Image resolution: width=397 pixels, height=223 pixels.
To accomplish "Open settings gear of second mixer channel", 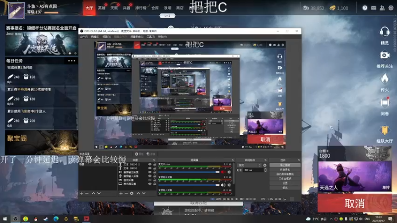I will click(x=229, y=185).
